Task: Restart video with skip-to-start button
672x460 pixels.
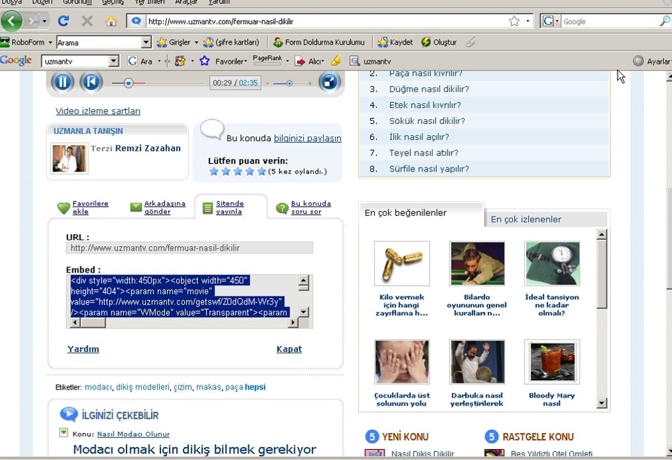Action: tap(91, 81)
